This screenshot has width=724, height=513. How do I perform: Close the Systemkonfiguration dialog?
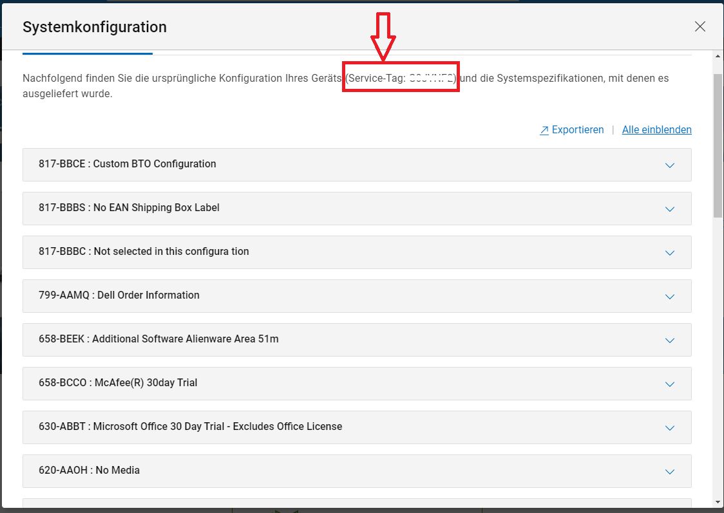pyautogui.click(x=700, y=27)
